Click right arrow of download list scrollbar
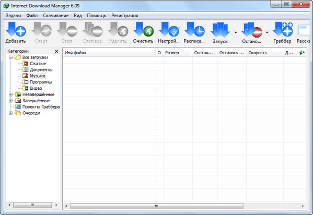The image size is (313, 215). pos(303,206)
